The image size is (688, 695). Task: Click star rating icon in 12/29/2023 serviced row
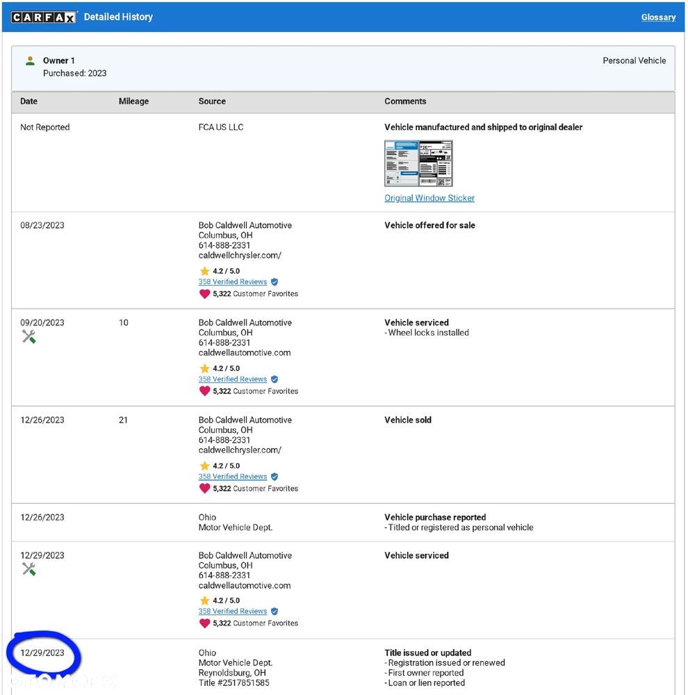(x=204, y=600)
